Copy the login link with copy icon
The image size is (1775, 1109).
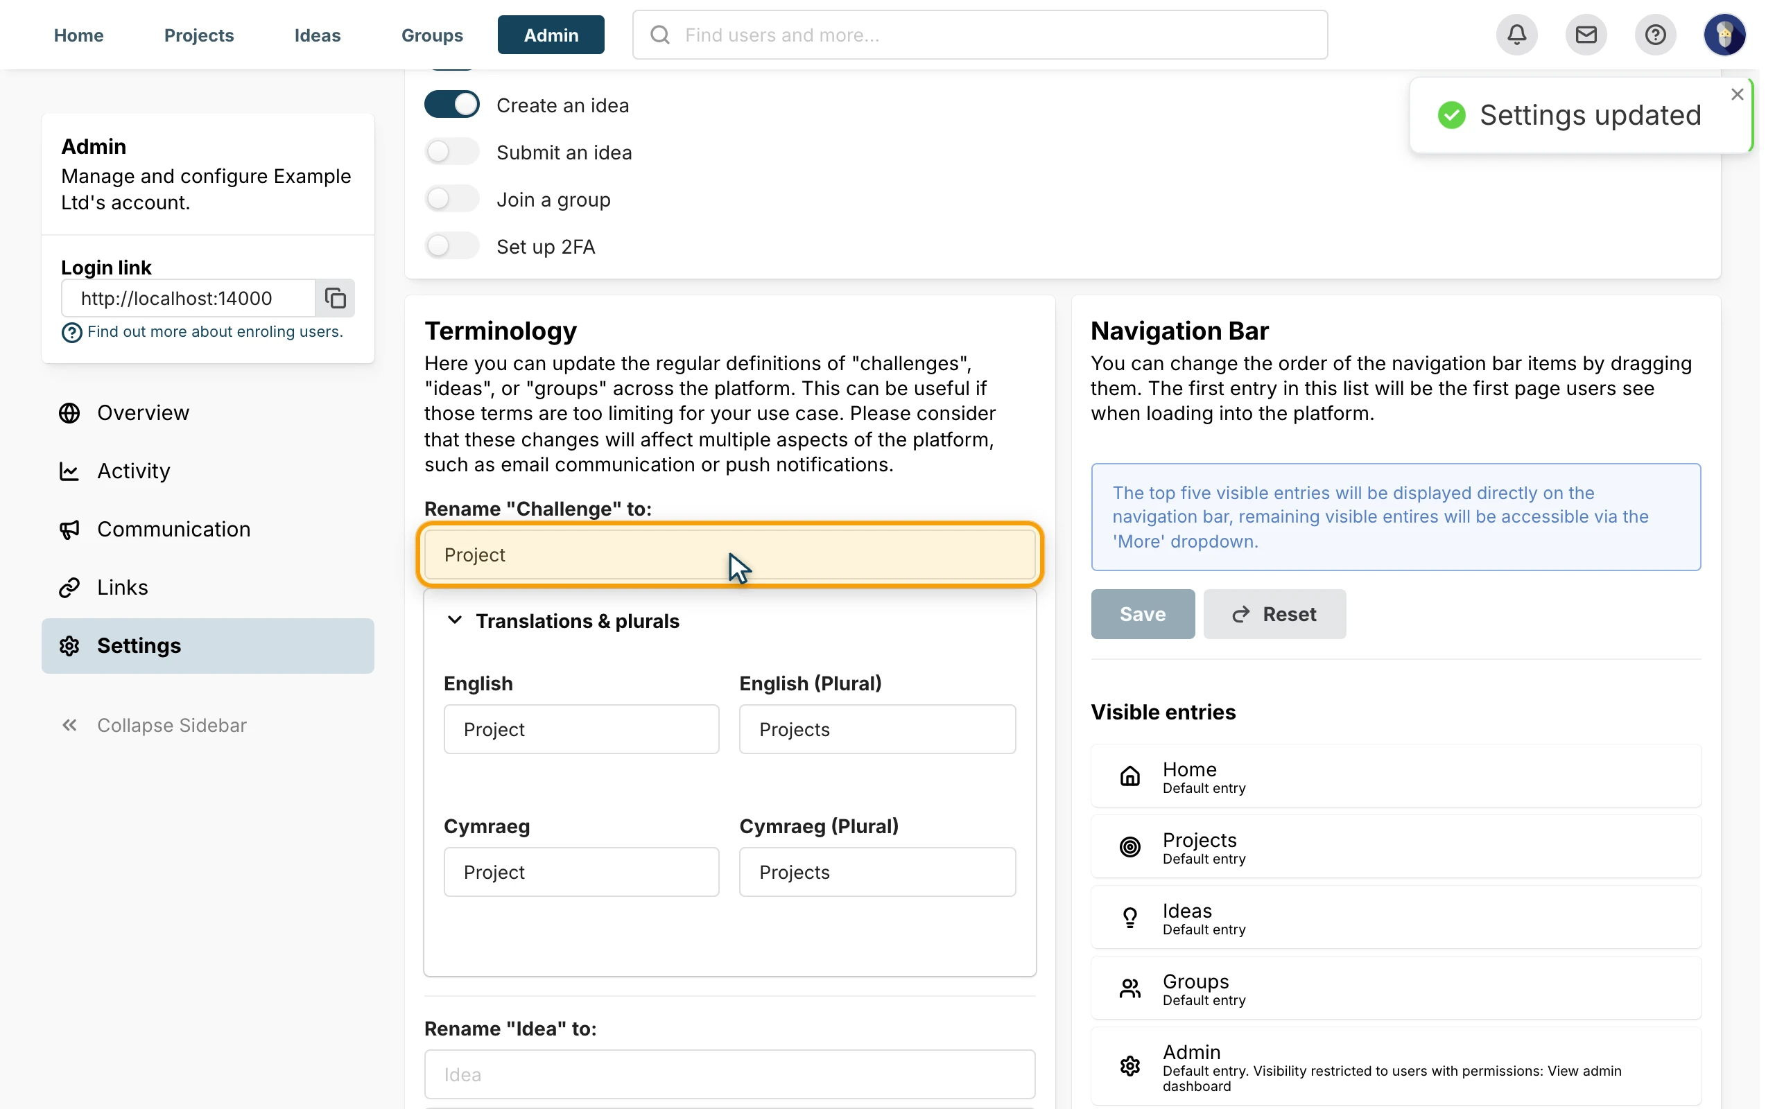click(335, 298)
